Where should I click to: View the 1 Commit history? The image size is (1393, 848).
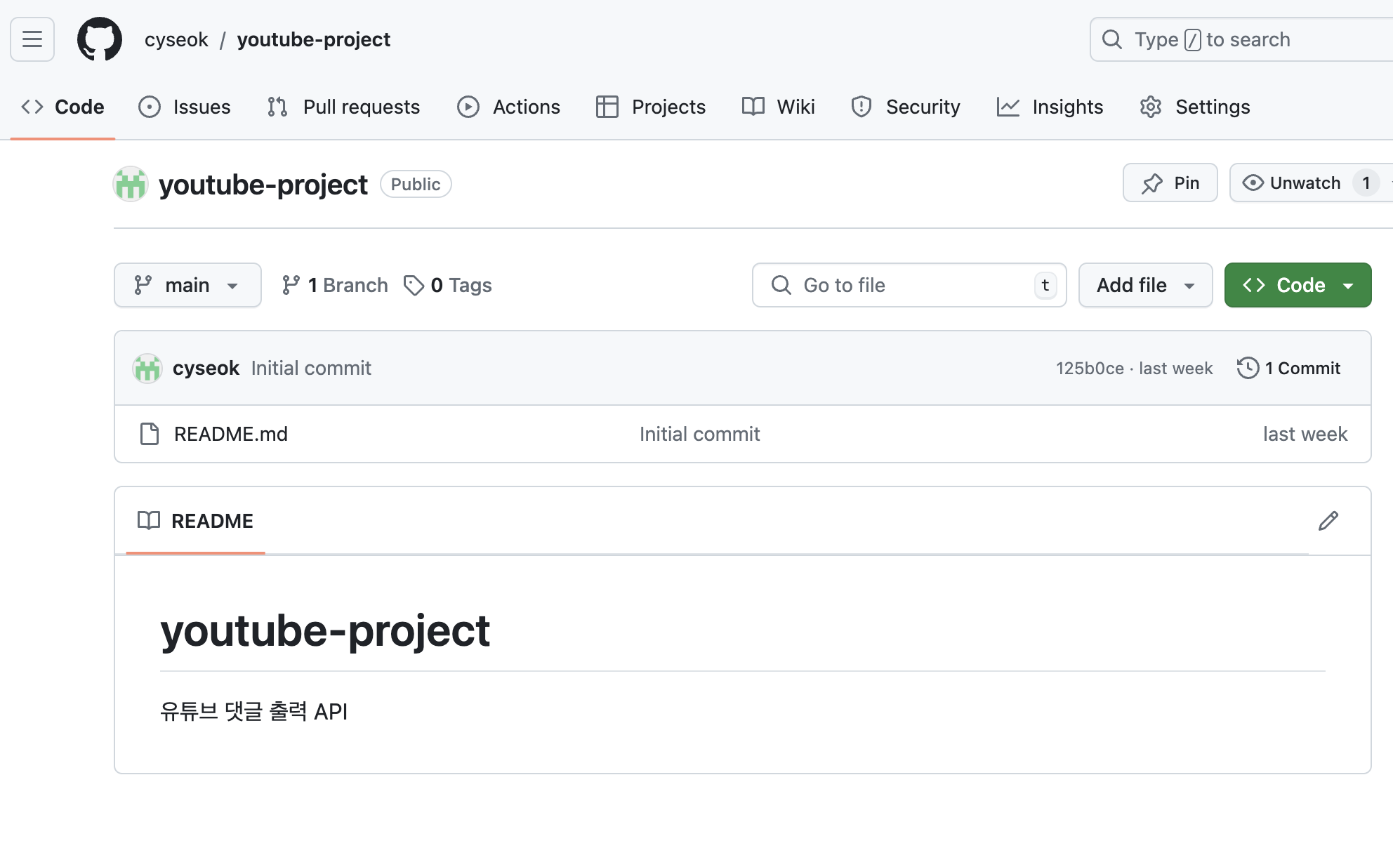[x=1289, y=369]
